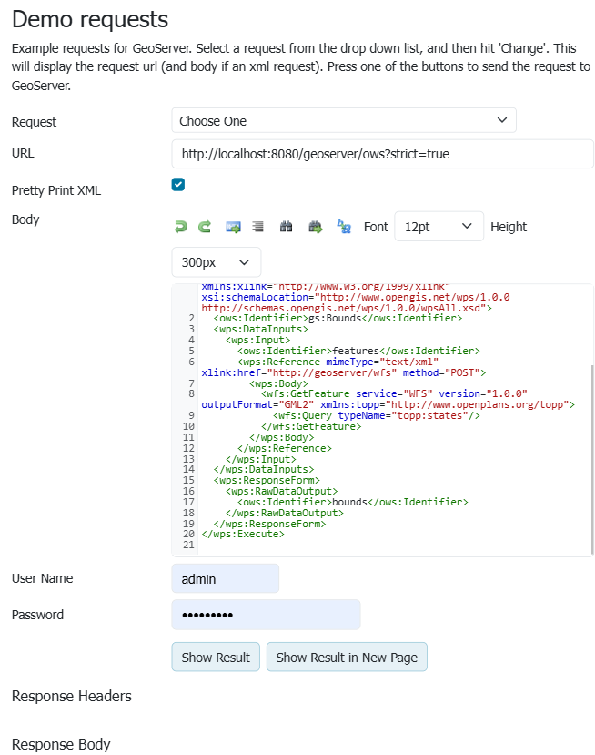
Task: Click the reformat indentation lines icon
Action: coord(258,227)
